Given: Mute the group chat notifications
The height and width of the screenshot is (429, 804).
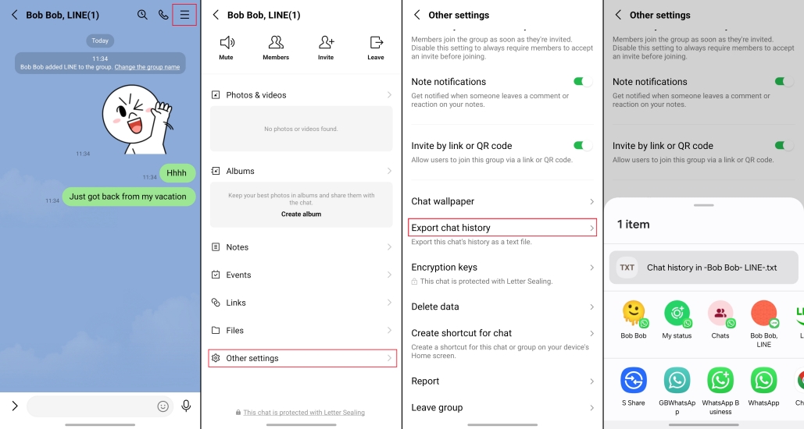Looking at the screenshot, I should [227, 47].
